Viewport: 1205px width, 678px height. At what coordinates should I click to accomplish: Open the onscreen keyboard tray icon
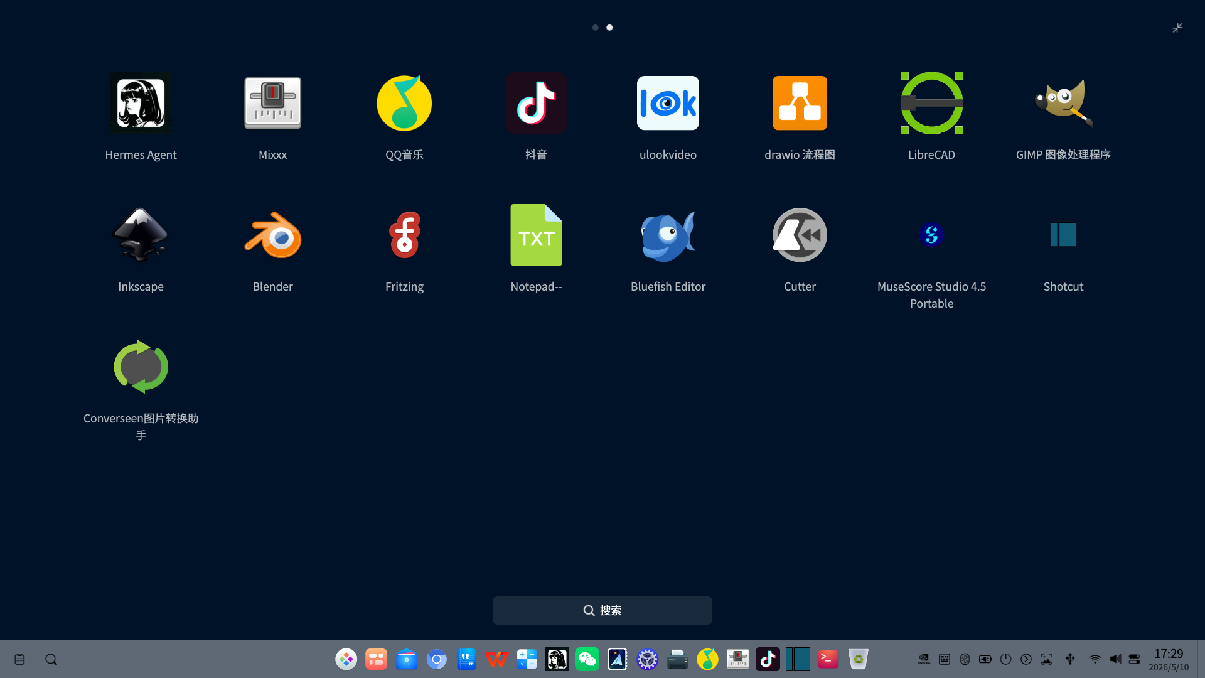point(945,659)
